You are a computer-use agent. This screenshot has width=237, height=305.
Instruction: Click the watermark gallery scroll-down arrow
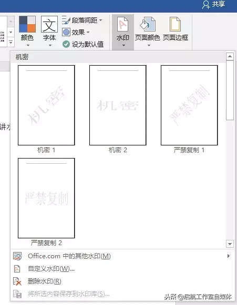[230, 244]
